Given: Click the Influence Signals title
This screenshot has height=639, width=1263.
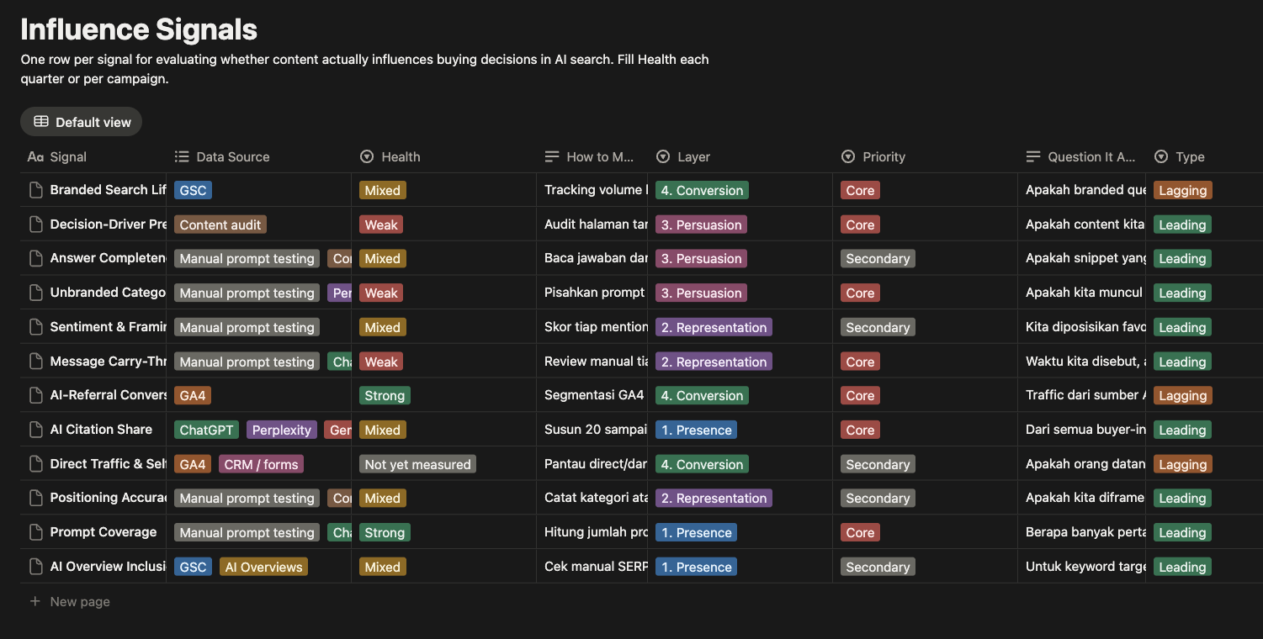Looking at the screenshot, I should [139, 29].
